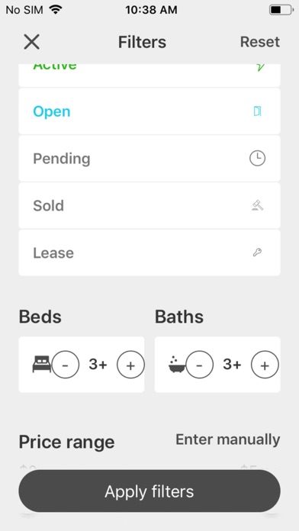Tap the bed icon in Beds

point(42,364)
